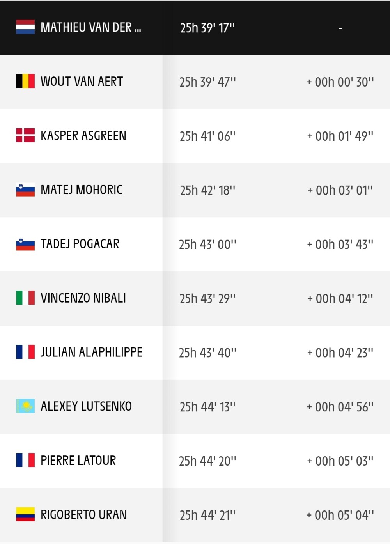
Task: Click the leader's time 25h 39' 17''
Action: click(207, 28)
